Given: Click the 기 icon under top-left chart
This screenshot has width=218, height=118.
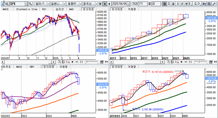Looking at the screenshot, I should pyautogui.click(x=59, y=62).
